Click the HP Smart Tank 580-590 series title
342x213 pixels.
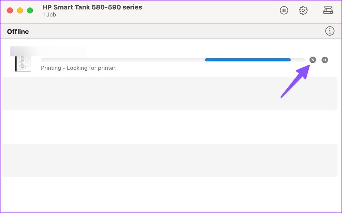[92, 7]
